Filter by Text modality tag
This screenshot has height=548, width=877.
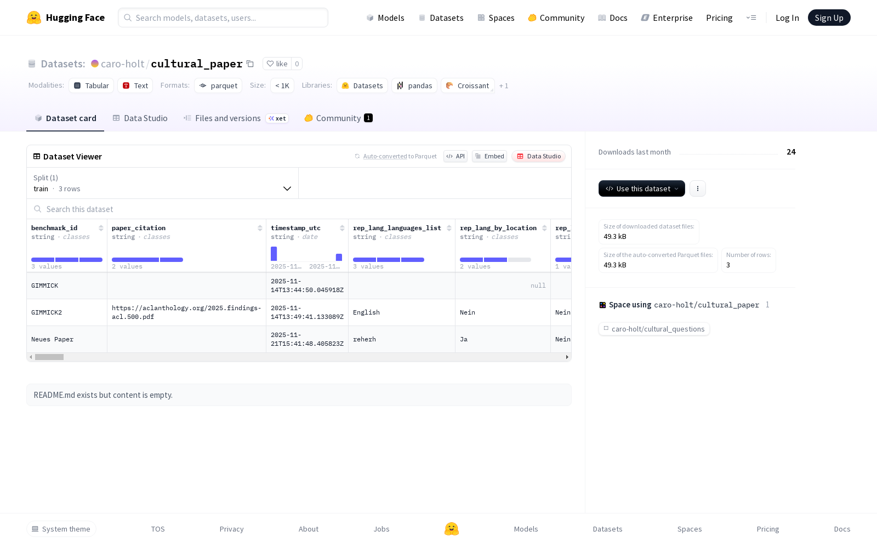(135, 85)
